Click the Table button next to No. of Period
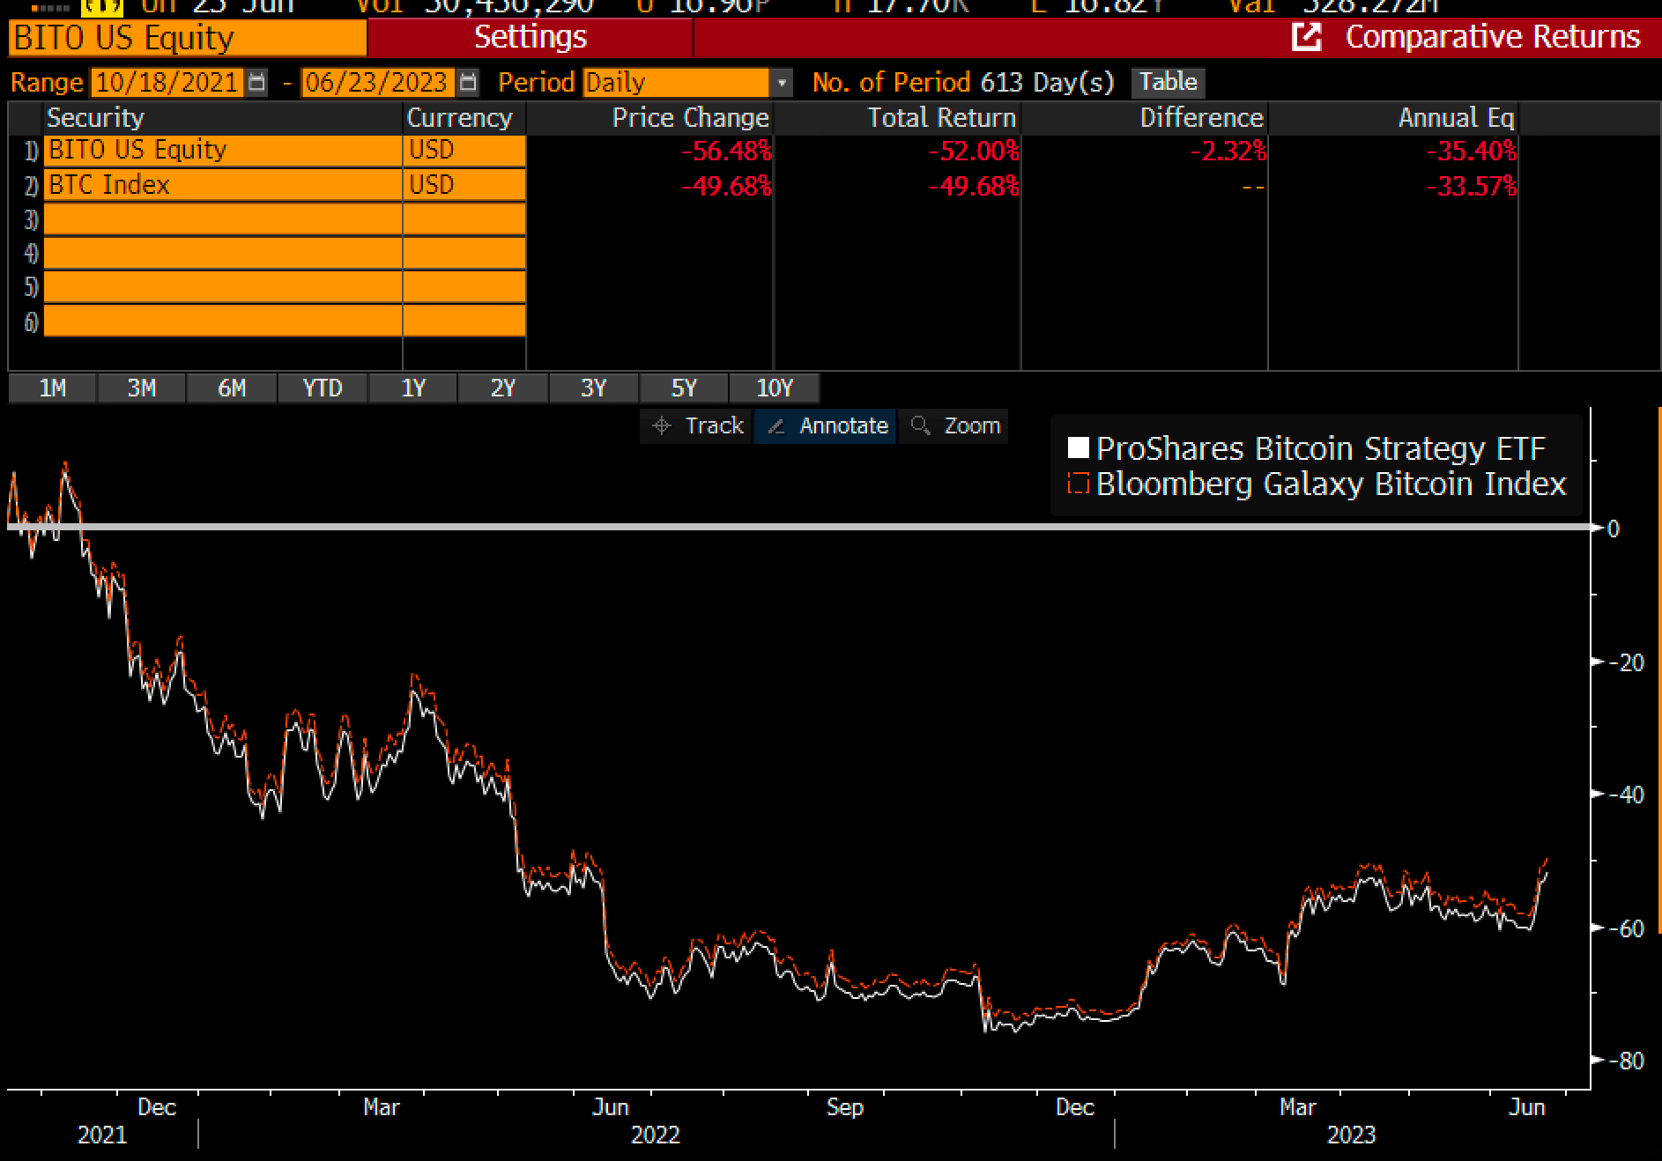 point(1167,82)
